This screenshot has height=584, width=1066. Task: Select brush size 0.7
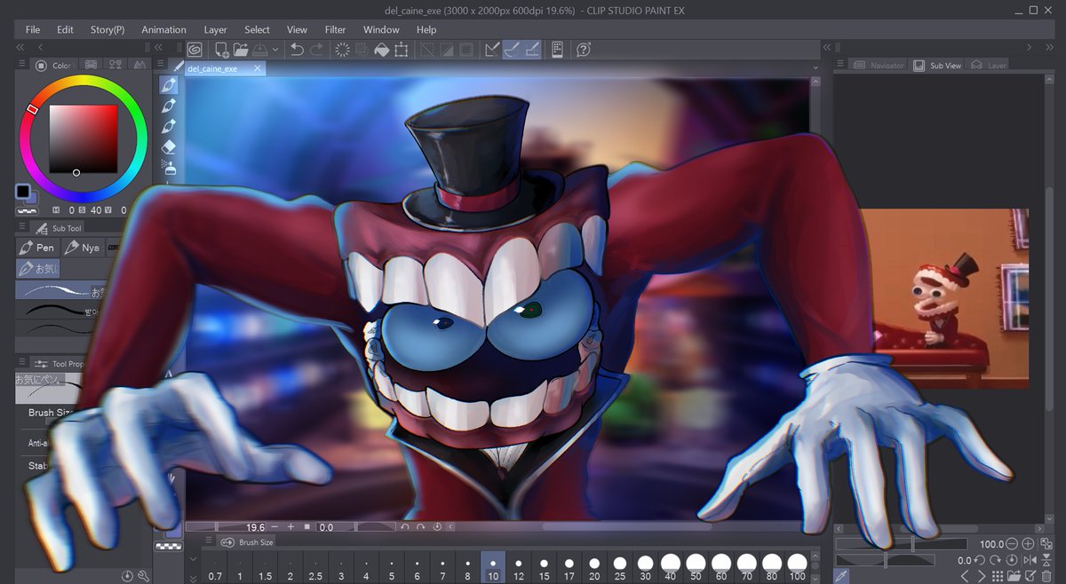215,567
